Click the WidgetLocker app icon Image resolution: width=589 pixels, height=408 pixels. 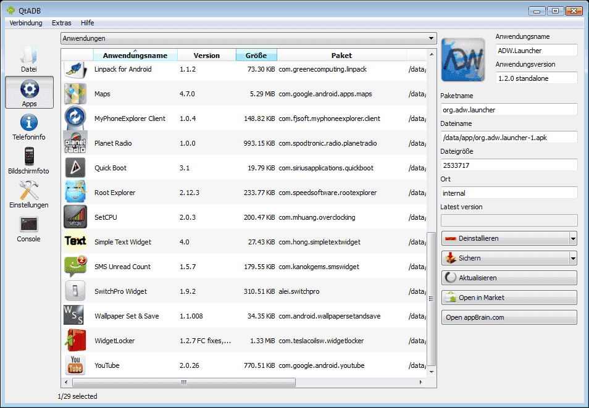point(75,340)
